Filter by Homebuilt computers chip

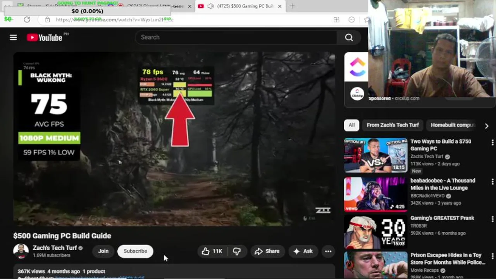[x=453, y=125]
